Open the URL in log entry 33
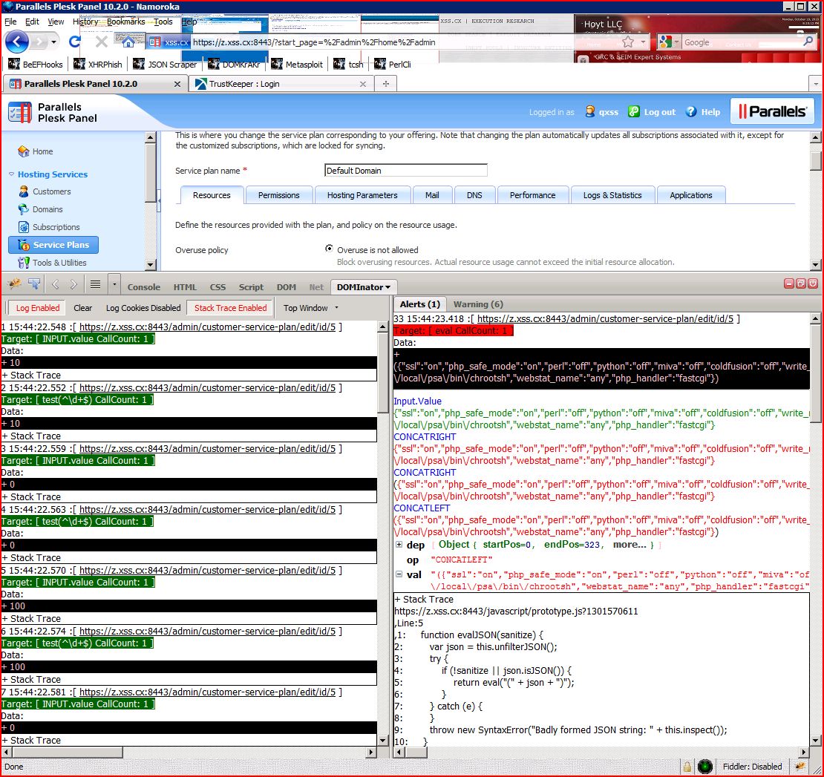Screen dimensions: 824x777 pyautogui.click(x=605, y=319)
